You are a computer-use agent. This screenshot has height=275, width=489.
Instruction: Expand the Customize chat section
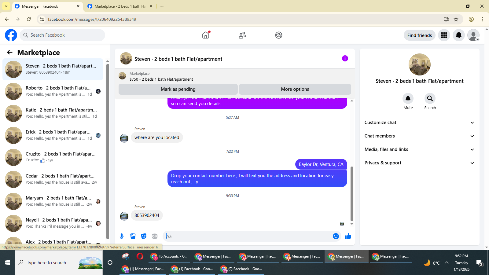coord(419,123)
